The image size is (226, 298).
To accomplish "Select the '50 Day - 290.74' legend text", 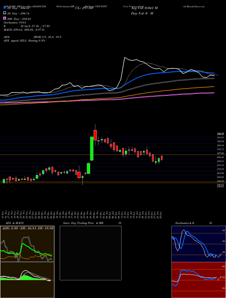I will pos(18,14).
